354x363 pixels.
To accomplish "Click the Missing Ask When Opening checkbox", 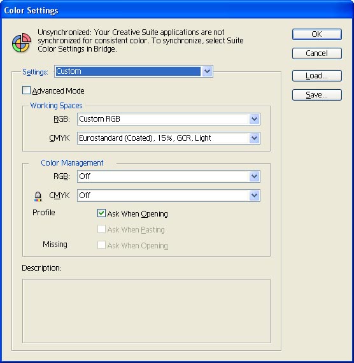I will click(x=101, y=245).
